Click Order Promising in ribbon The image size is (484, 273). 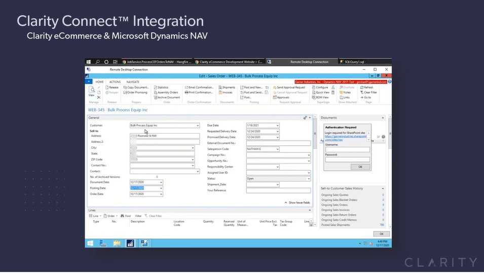click(135, 92)
